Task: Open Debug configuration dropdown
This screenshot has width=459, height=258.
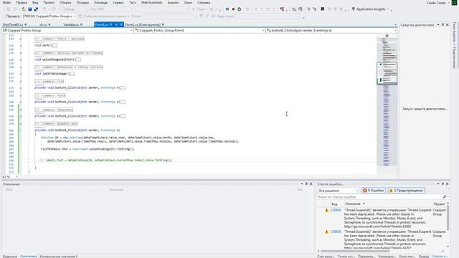Action: (75, 9)
